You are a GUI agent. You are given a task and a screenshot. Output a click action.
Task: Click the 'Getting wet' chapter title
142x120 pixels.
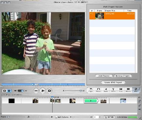pyautogui.click(x=110, y=14)
